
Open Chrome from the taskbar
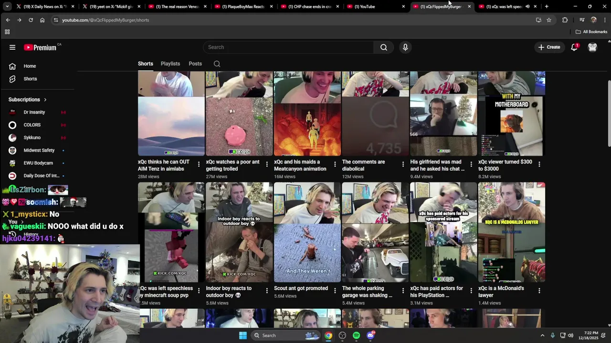pyautogui.click(x=328, y=335)
